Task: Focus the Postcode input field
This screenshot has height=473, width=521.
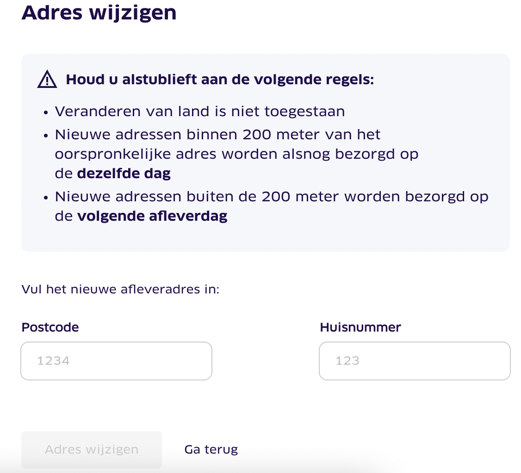Action: pyautogui.click(x=116, y=361)
